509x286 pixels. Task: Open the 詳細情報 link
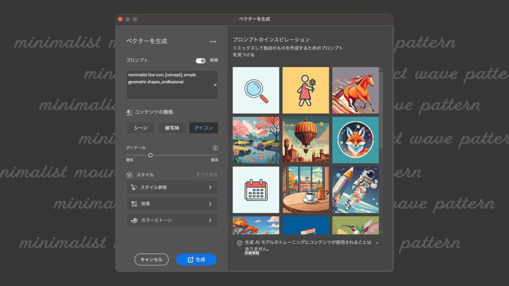pos(252,253)
